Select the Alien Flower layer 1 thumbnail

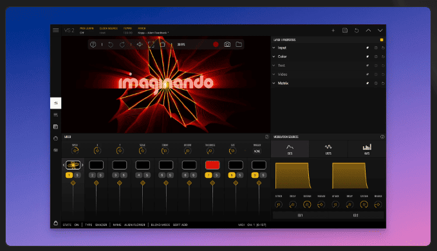click(x=73, y=165)
